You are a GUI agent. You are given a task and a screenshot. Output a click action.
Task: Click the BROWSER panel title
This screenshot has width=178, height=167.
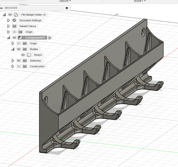pyautogui.click(x=11, y=8)
